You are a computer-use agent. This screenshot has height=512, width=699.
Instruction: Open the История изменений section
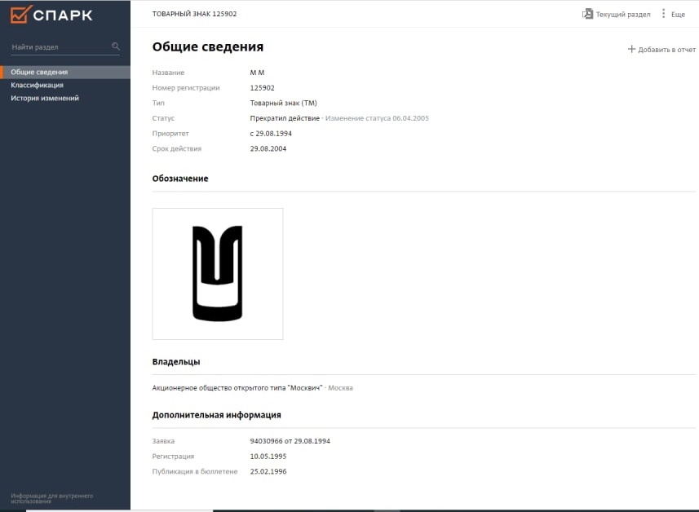pos(45,98)
